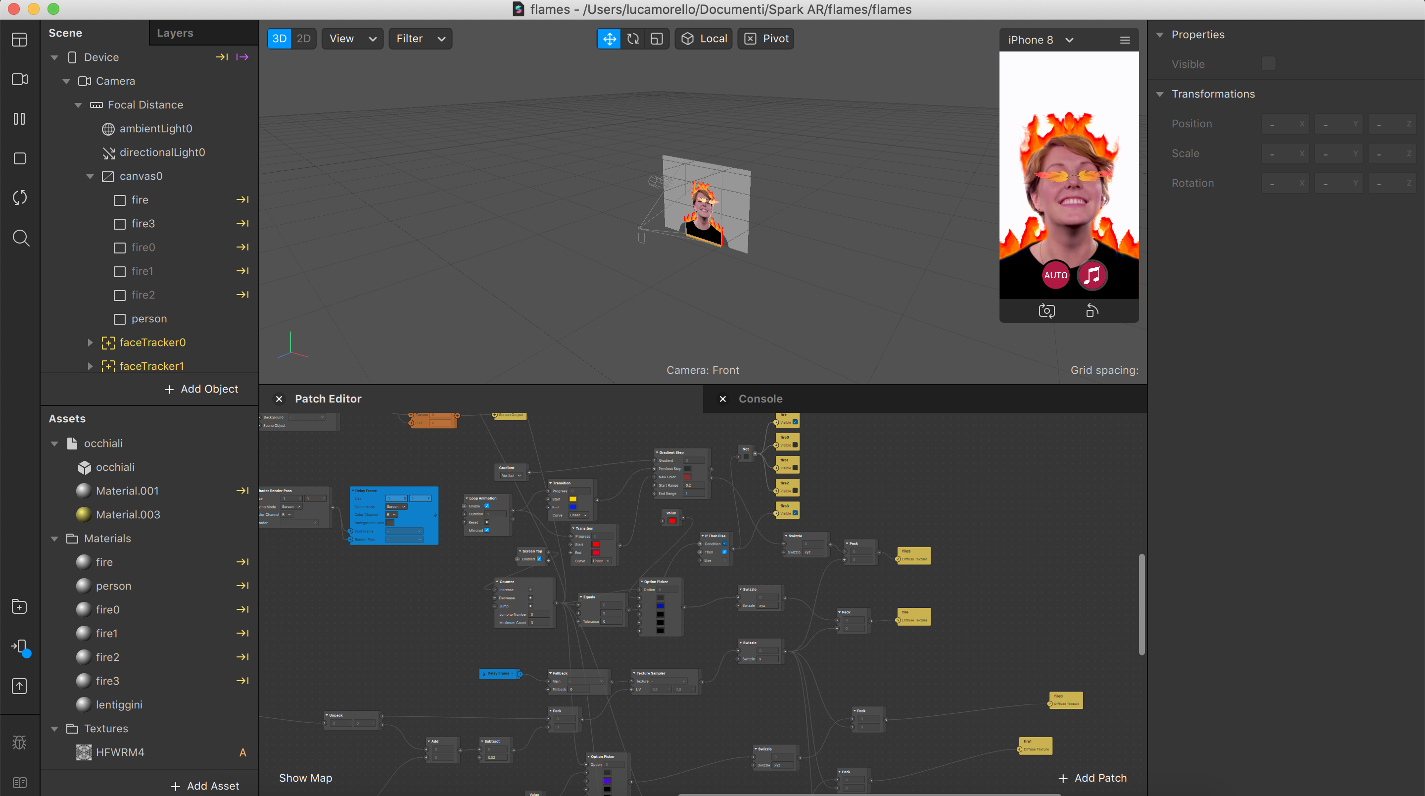
Task: Switch to the Layers tab
Action: click(175, 33)
